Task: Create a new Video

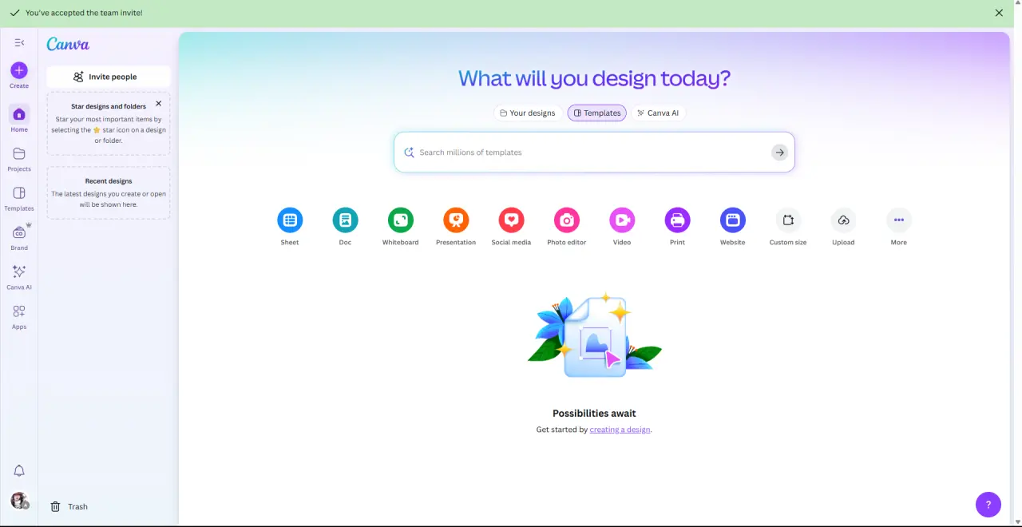Action: (622, 226)
